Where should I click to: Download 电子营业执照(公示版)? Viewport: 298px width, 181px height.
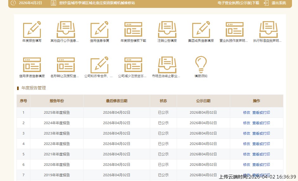(238, 3)
